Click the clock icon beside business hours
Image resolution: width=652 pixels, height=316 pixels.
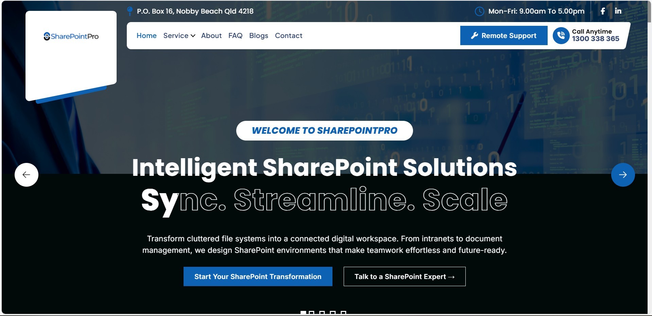(479, 11)
